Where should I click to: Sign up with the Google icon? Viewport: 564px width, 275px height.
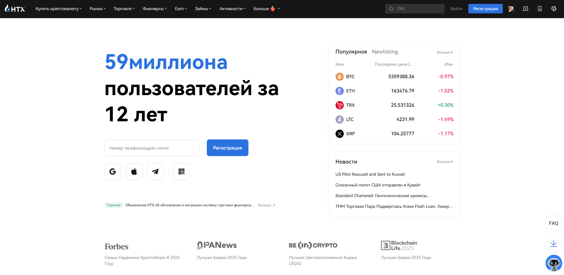click(x=113, y=172)
